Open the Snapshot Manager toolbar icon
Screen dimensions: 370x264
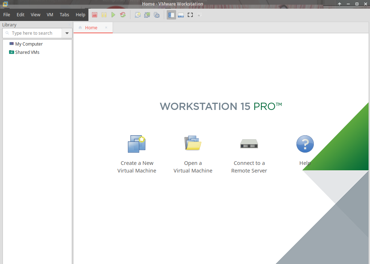157,15
